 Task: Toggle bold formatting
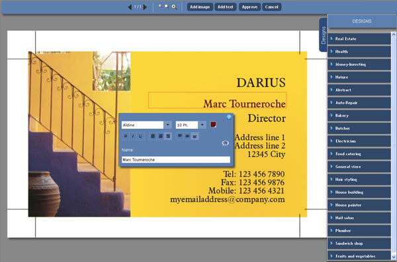pos(126,136)
